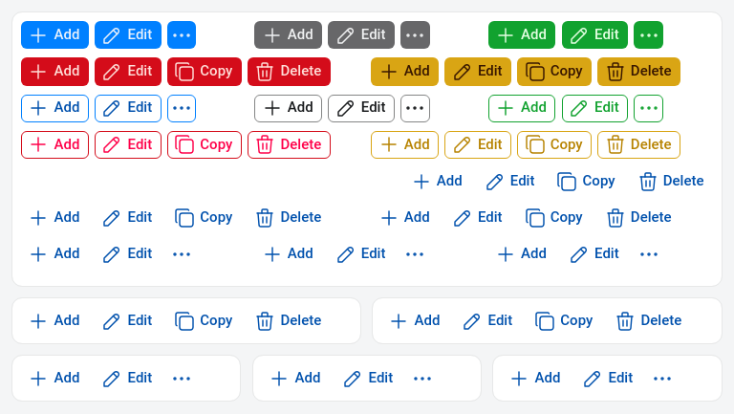Open the black outlined ellipsis more button

click(x=415, y=108)
